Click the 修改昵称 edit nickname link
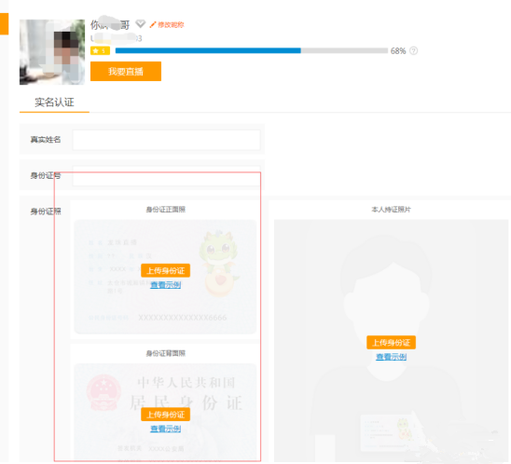This screenshot has width=511, height=464. 171,25
